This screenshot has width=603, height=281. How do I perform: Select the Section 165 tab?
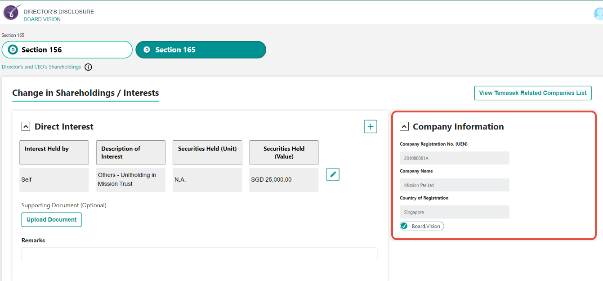click(x=201, y=50)
